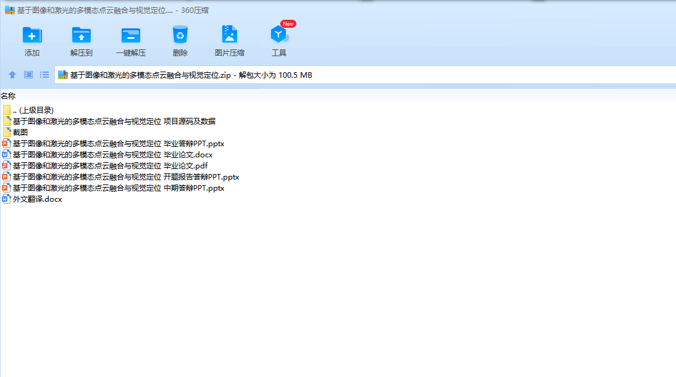Click the PowerPoint icon of 毕业答辩PPT.pptx
676x377 pixels.
click(6, 144)
